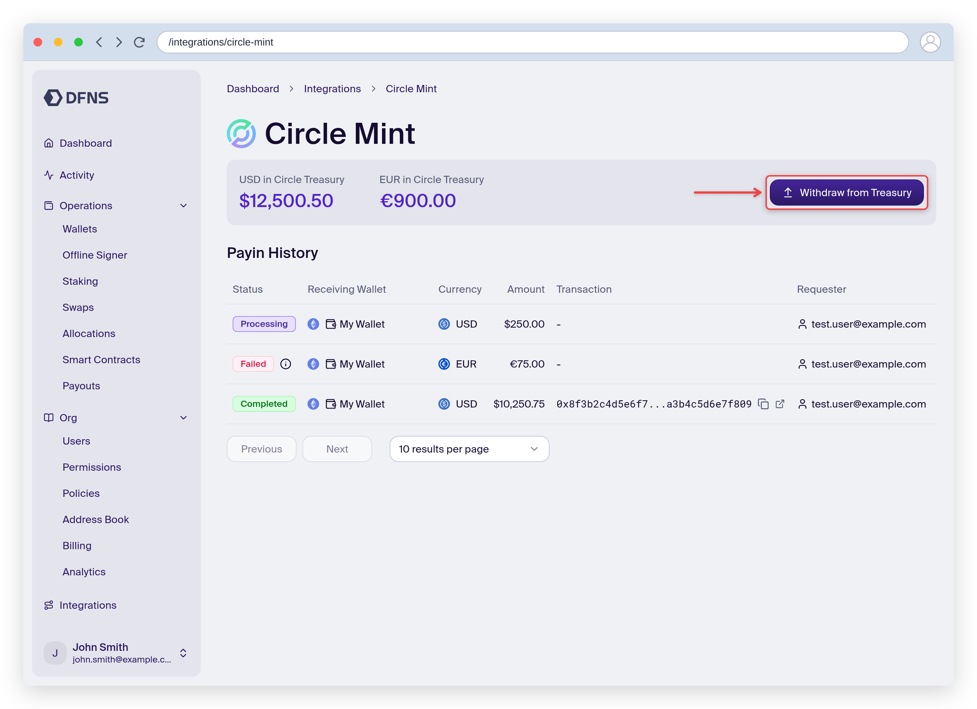Go to Permissions page
This screenshot has height=709, width=977.
(92, 467)
